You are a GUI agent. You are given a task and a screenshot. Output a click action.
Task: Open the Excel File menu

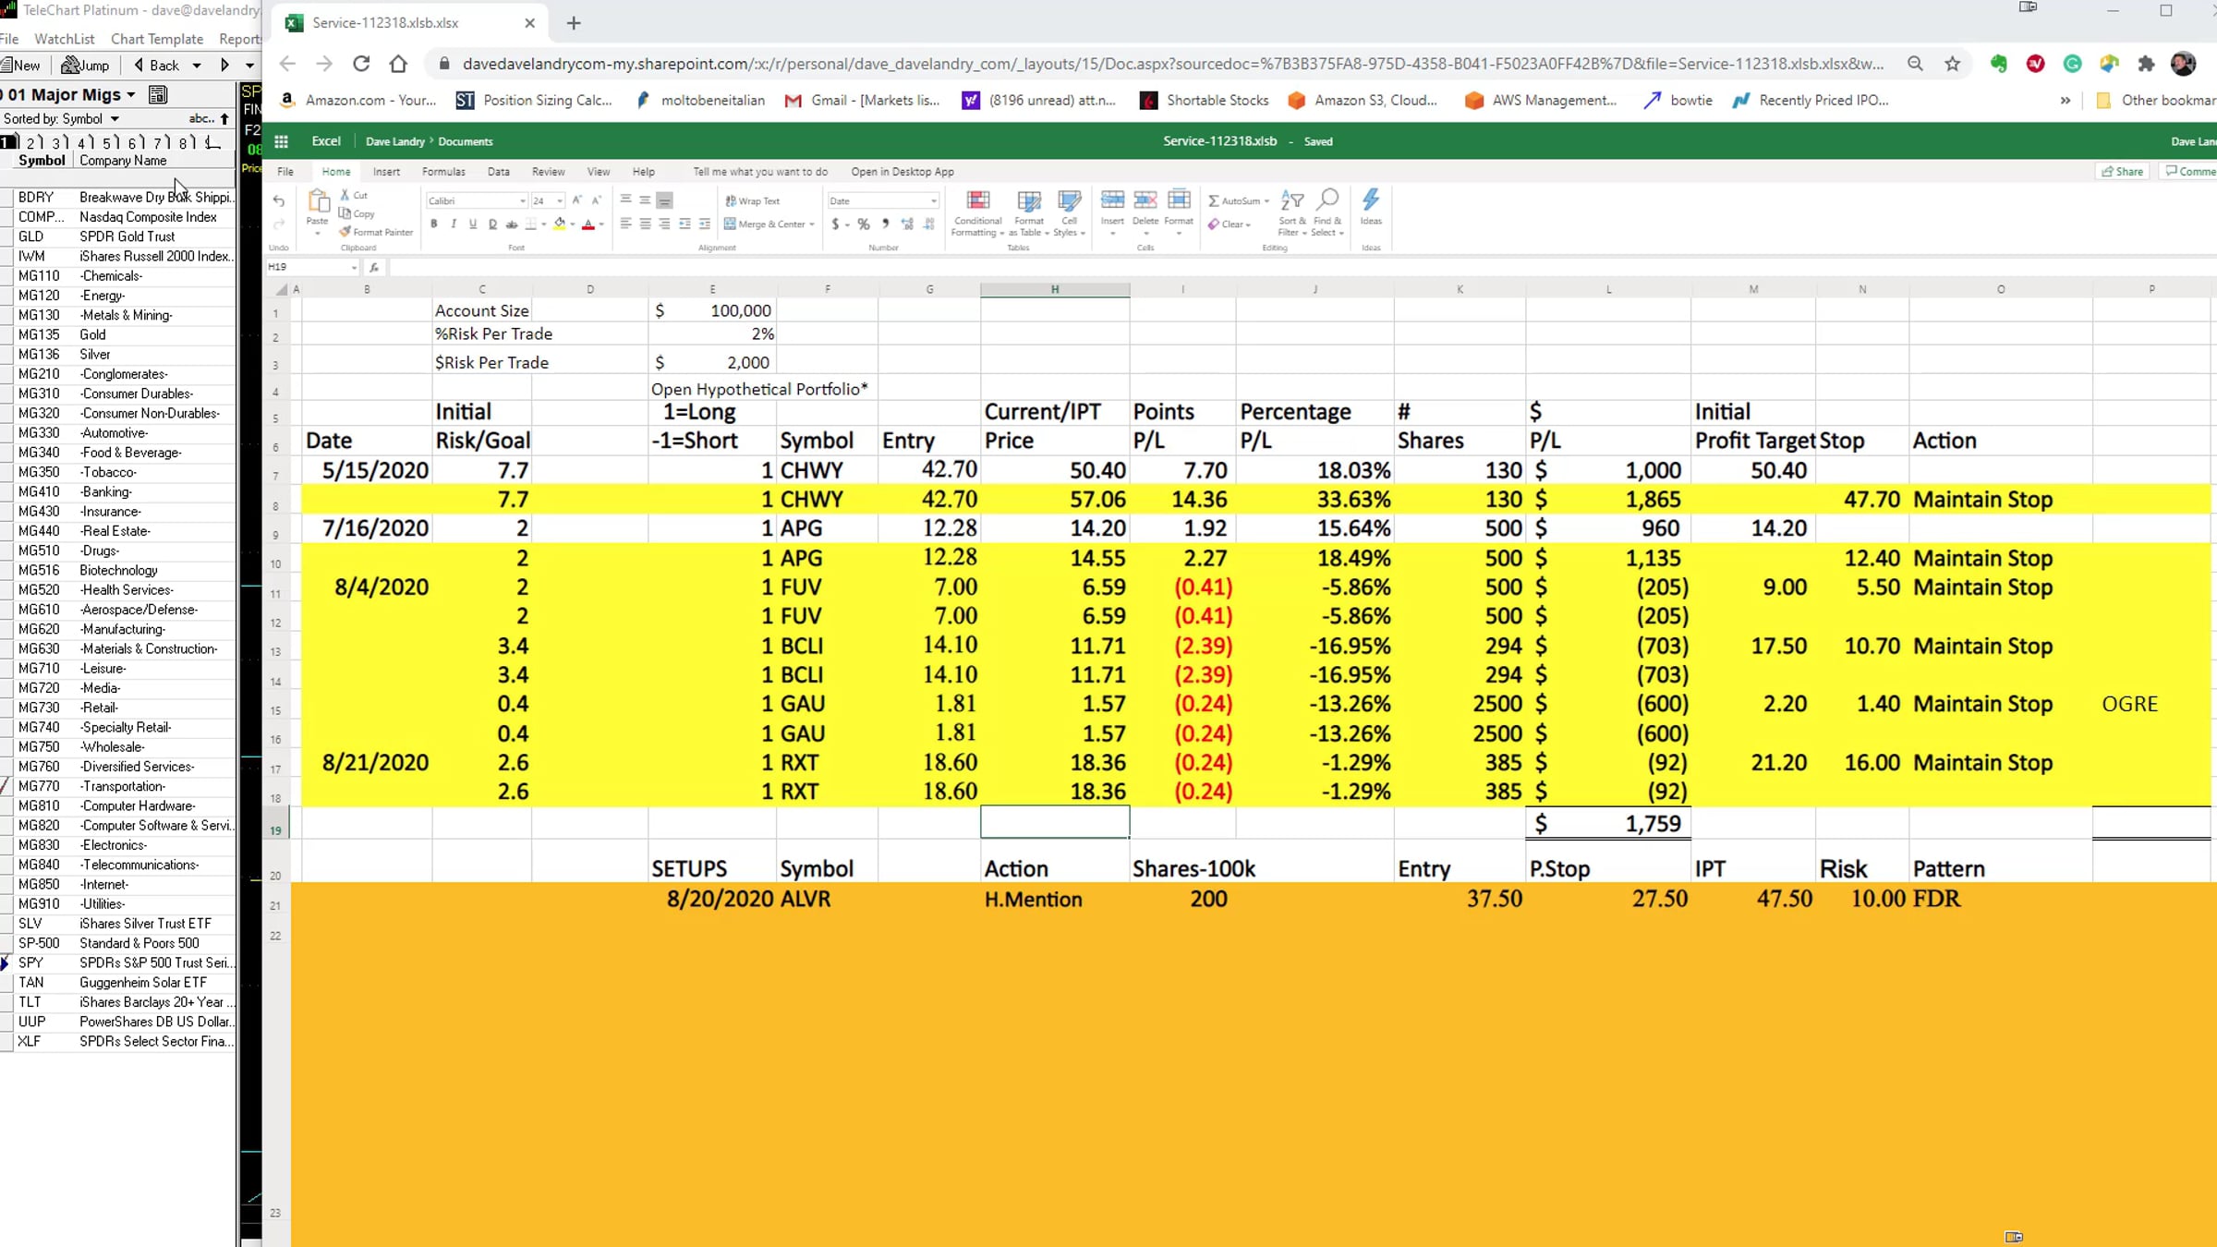click(285, 172)
